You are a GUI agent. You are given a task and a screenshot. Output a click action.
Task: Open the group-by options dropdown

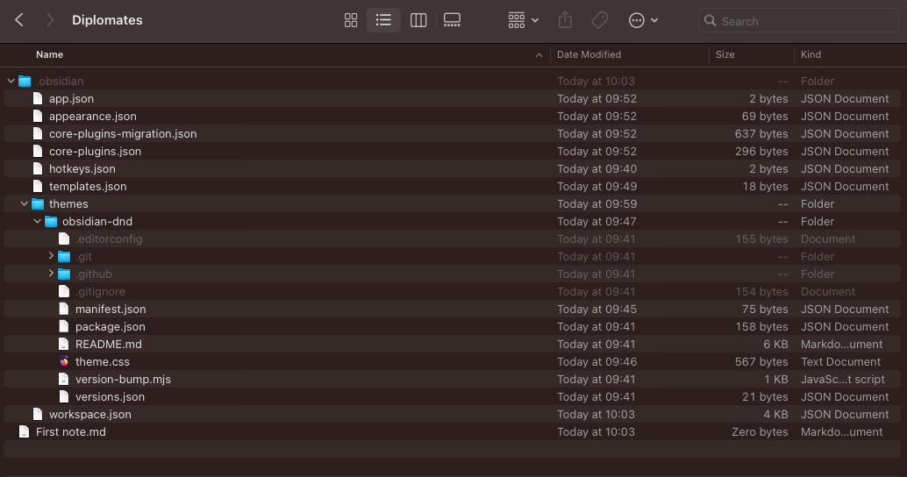click(x=524, y=20)
